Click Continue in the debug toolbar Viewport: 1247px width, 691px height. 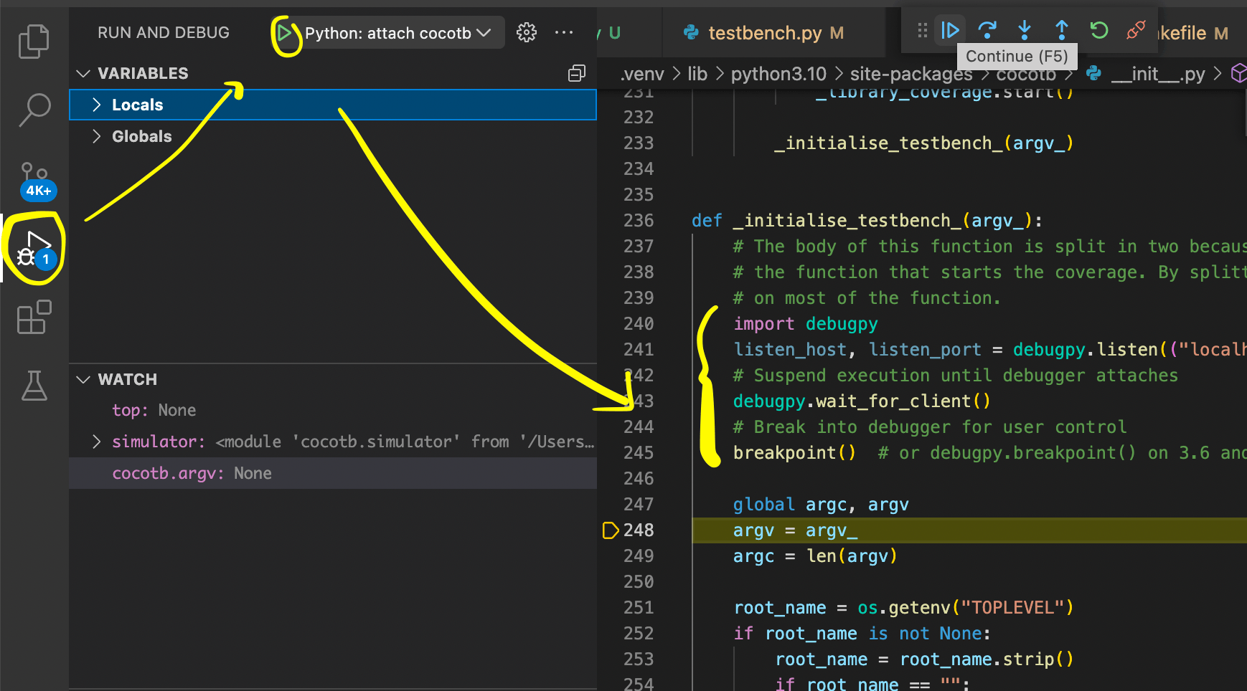click(x=950, y=30)
